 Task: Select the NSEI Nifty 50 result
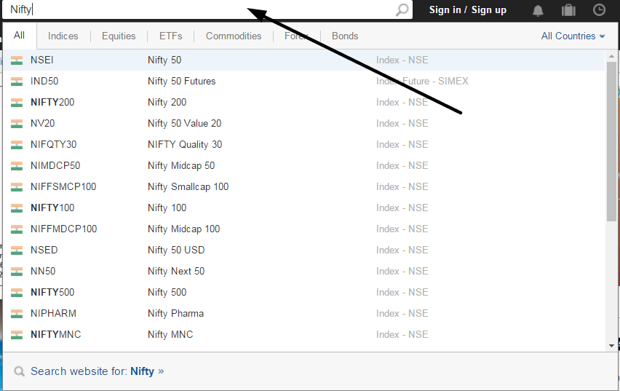304,60
